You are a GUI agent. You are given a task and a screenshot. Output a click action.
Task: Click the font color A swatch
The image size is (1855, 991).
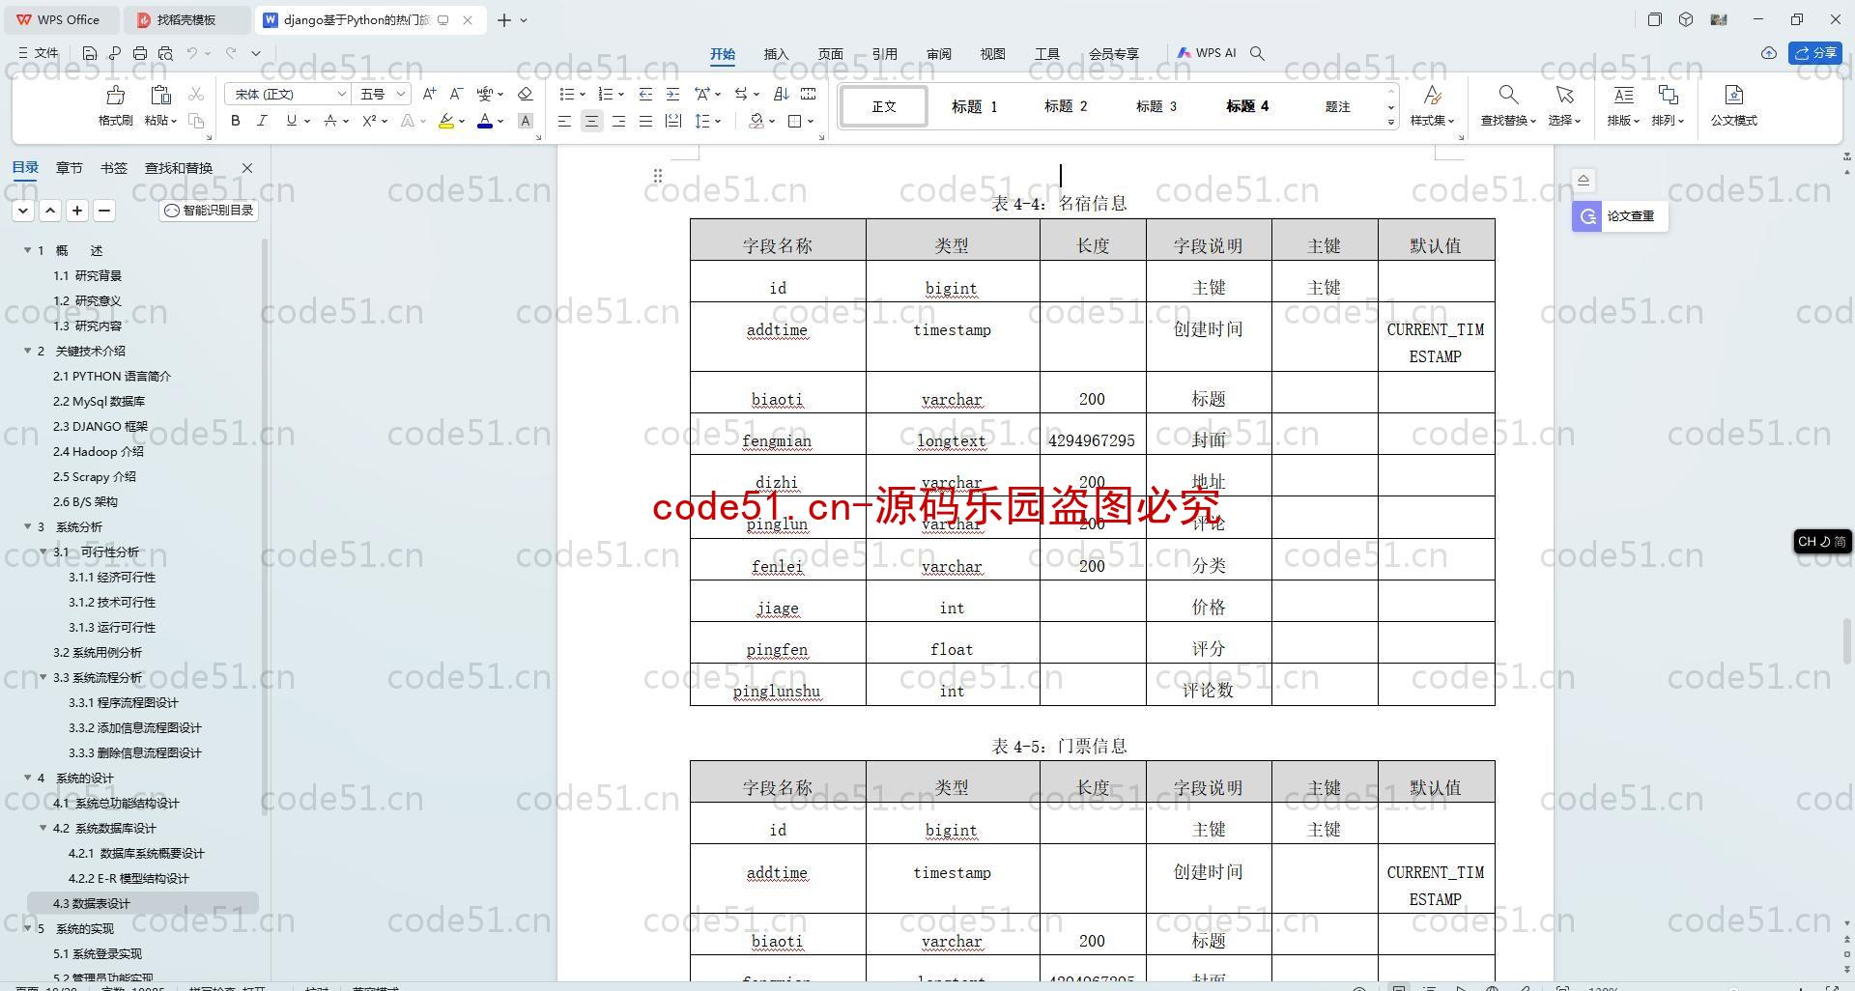click(485, 121)
